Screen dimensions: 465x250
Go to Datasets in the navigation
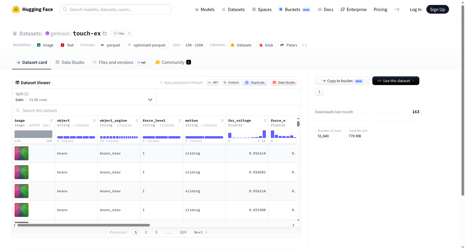(x=233, y=9)
